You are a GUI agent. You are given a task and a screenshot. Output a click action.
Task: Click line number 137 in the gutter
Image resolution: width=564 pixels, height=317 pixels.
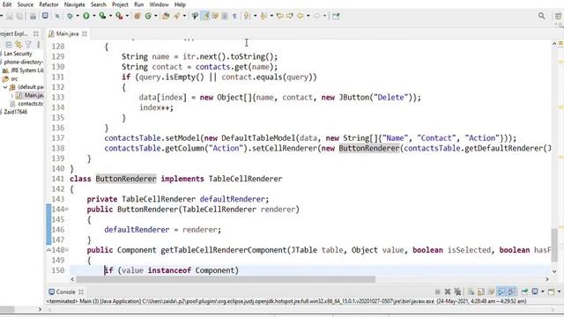[x=57, y=138]
